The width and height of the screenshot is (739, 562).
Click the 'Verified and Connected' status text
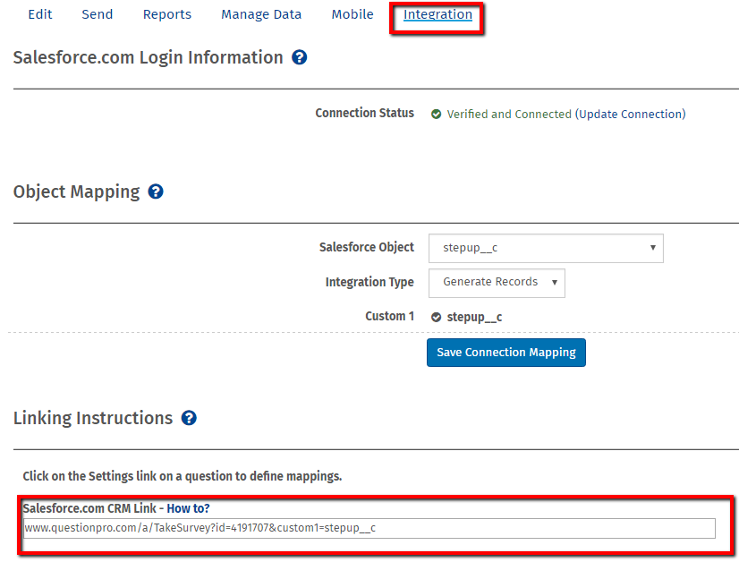tap(508, 115)
